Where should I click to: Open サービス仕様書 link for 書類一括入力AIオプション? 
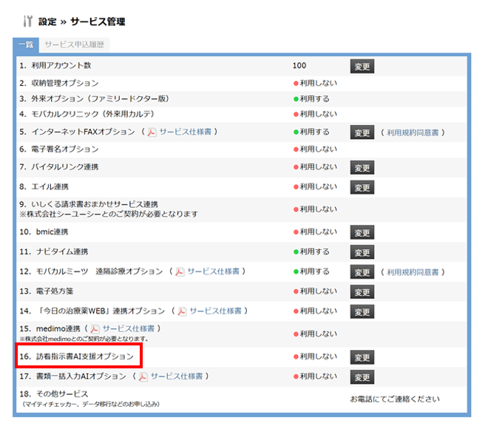pos(177,376)
